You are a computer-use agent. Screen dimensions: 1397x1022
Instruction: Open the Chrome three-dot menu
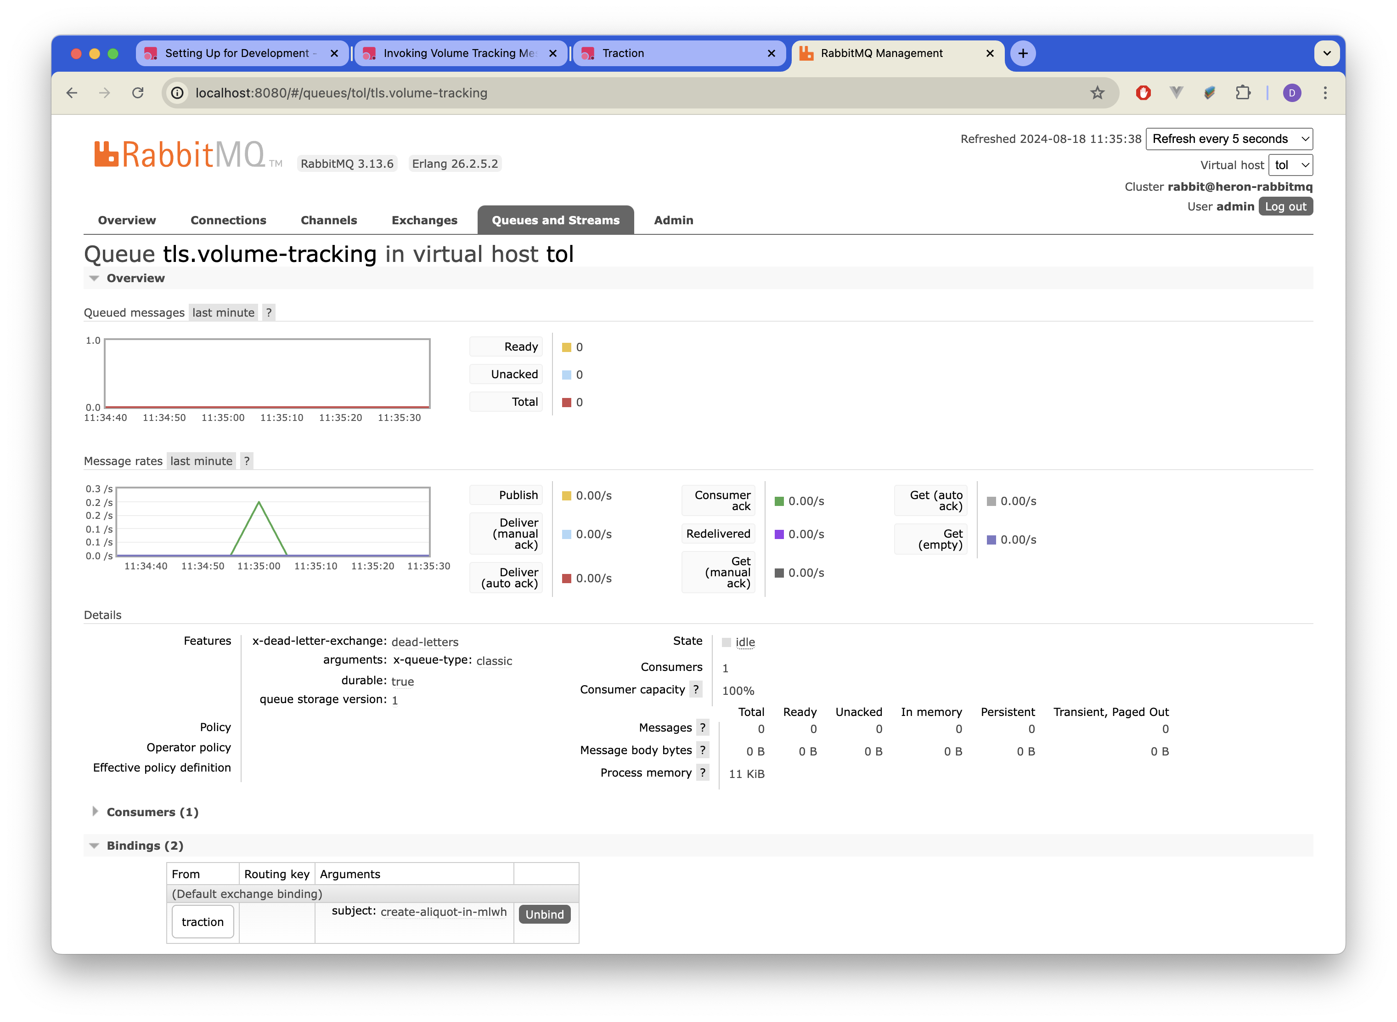click(1325, 93)
